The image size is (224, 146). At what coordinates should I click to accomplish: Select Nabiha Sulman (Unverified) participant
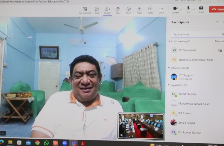[196, 60]
